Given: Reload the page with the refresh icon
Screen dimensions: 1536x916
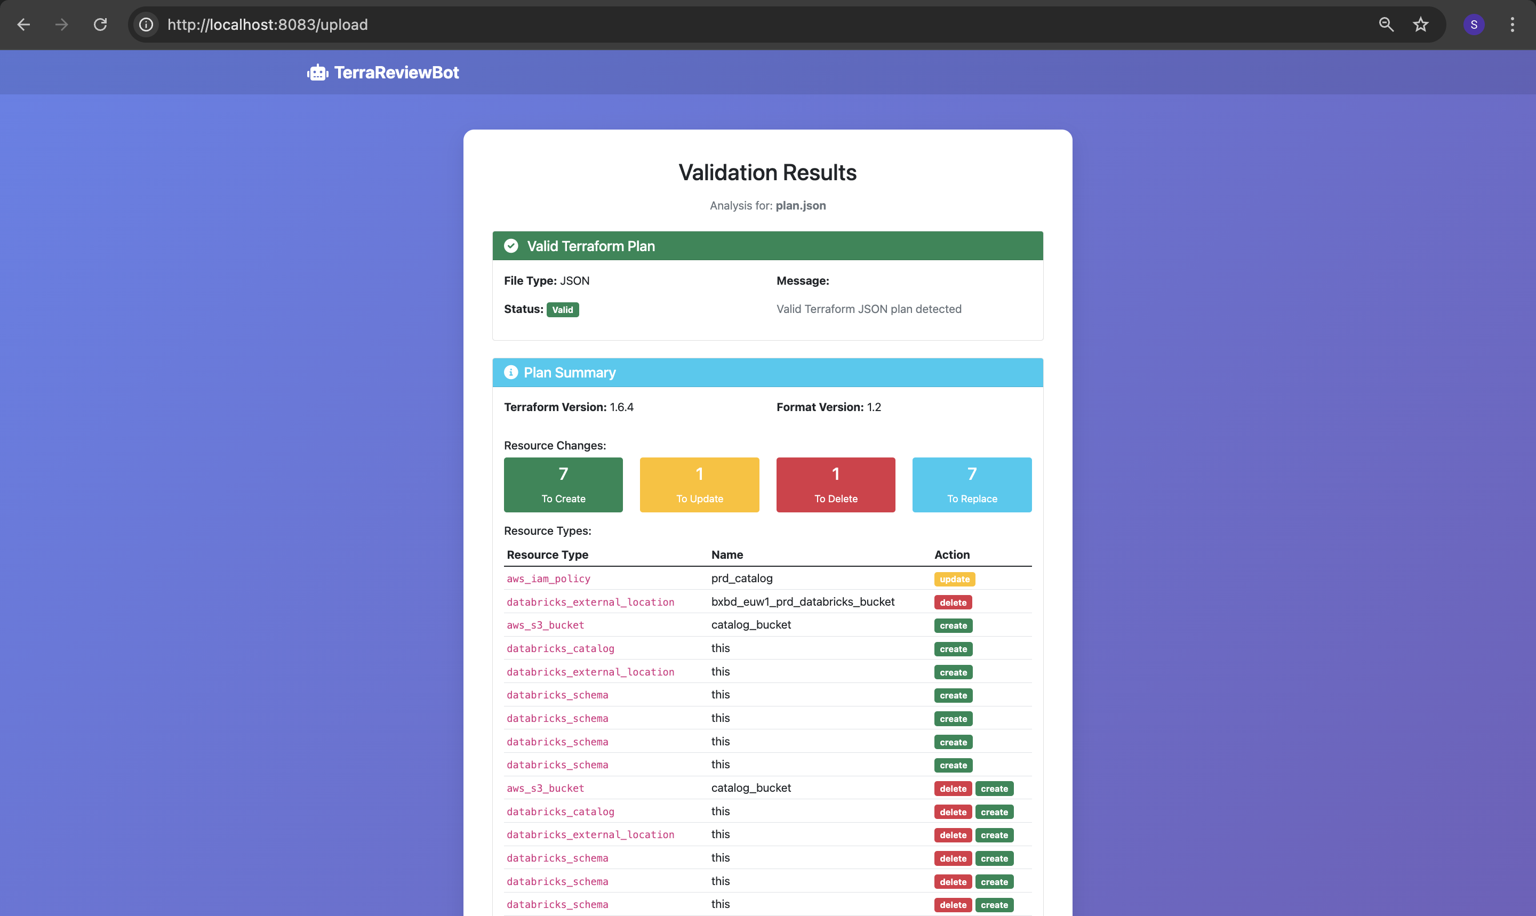Looking at the screenshot, I should click(100, 25).
